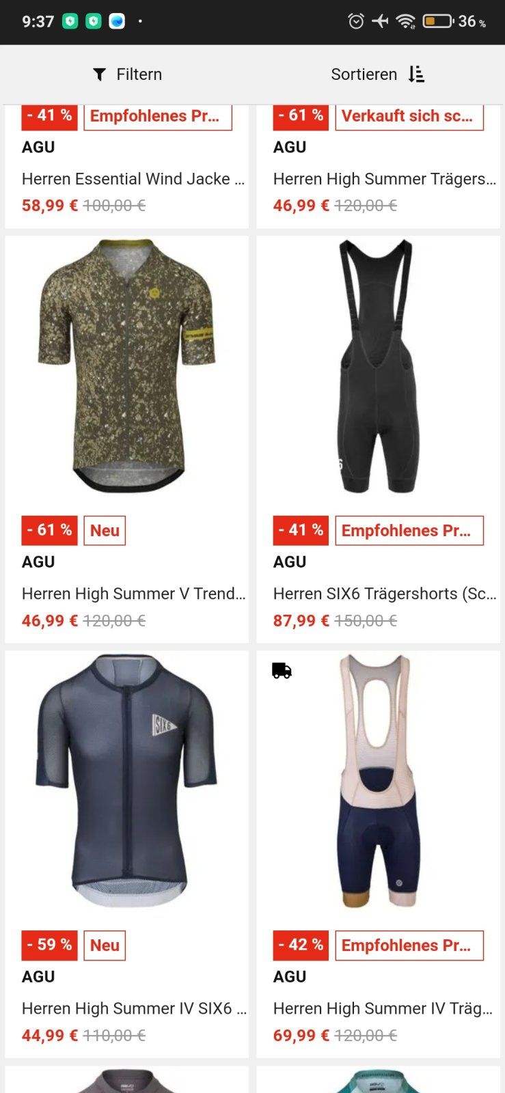Image resolution: width=505 pixels, height=1093 pixels.
Task: Tap the battery indicator icon
Action: point(438,21)
